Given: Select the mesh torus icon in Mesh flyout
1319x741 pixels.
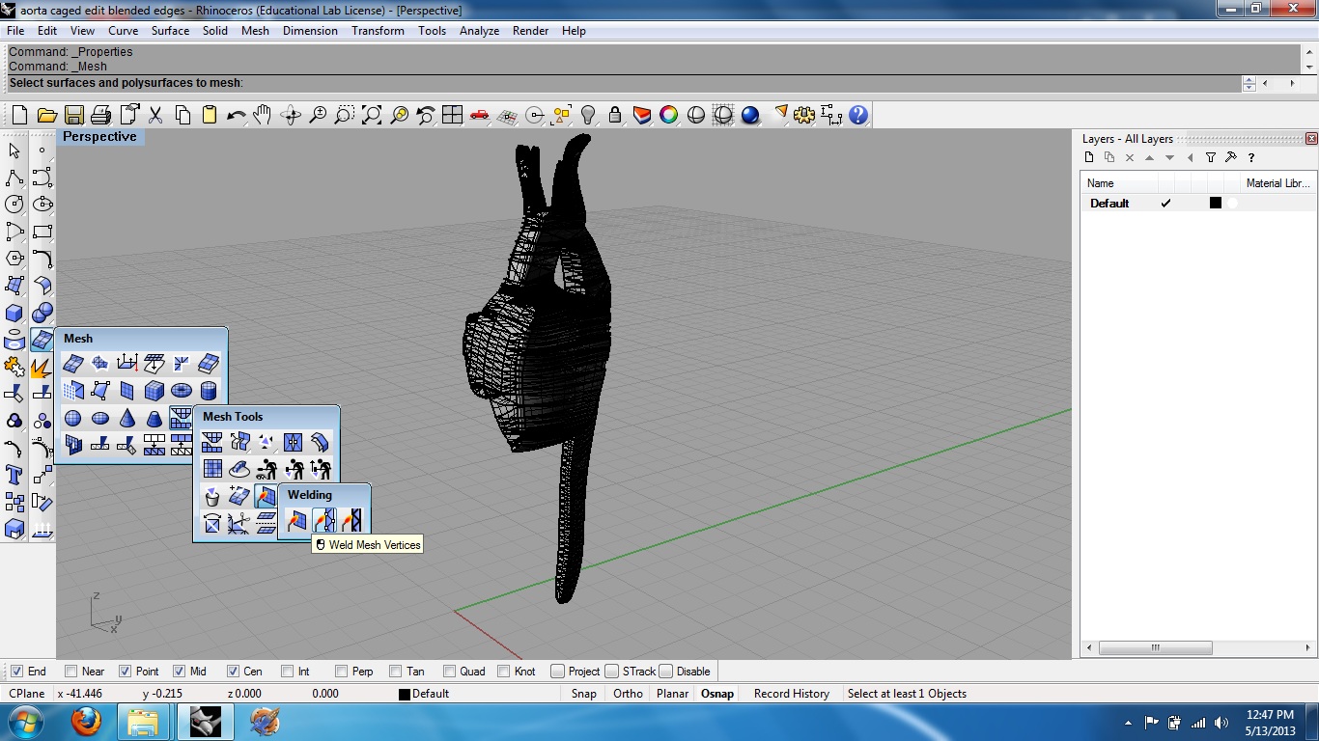Looking at the screenshot, I should [182, 391].
